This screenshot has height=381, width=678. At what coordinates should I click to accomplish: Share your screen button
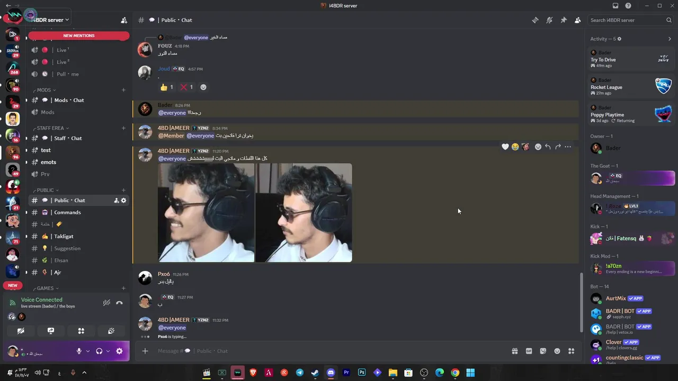click(51, 331)
